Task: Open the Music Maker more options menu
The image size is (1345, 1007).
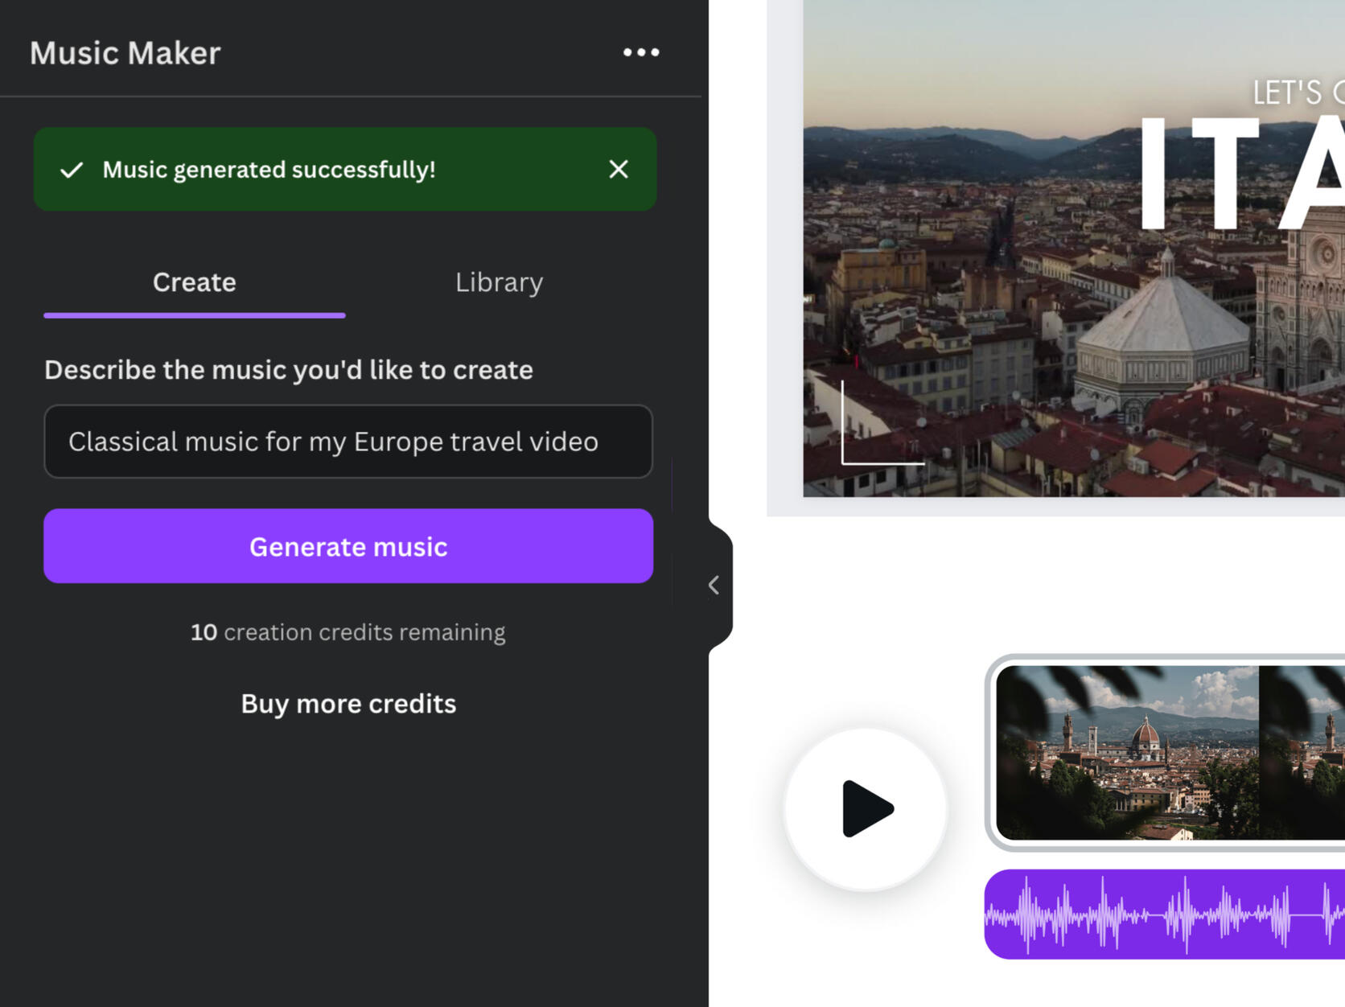Action: pos(640,53)
